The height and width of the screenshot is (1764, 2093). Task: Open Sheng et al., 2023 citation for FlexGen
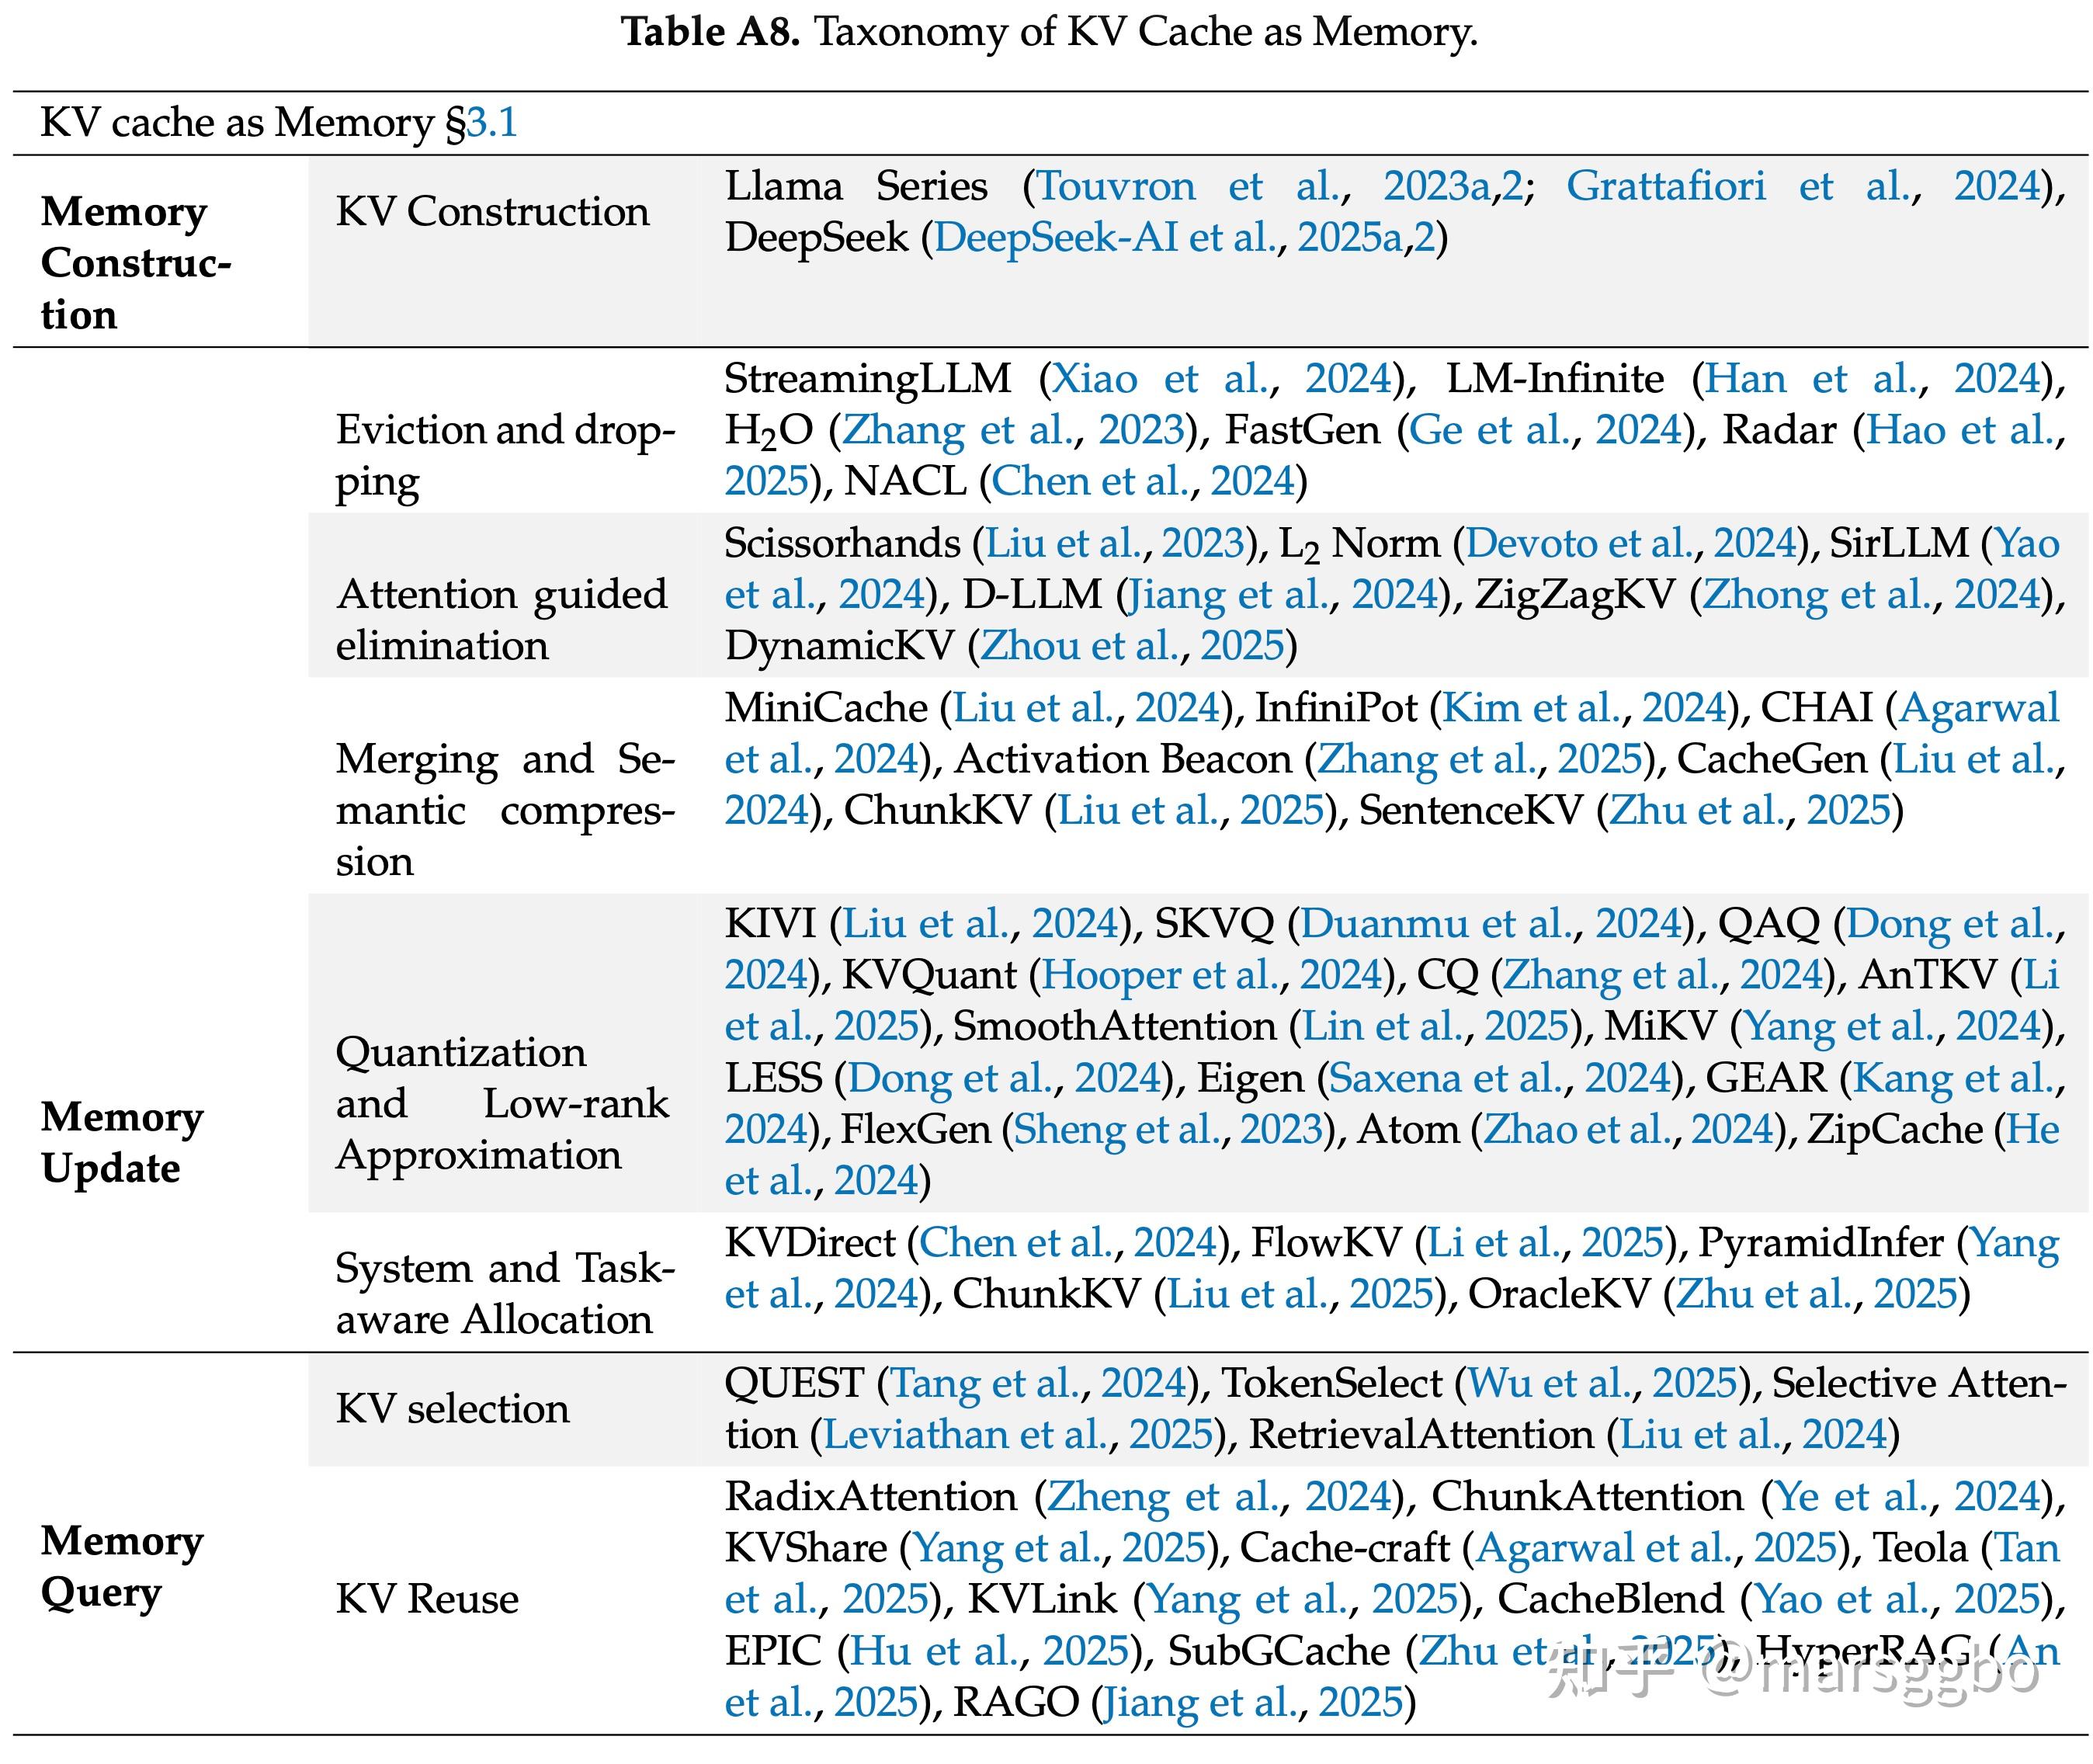(x=1168, y=1130)
